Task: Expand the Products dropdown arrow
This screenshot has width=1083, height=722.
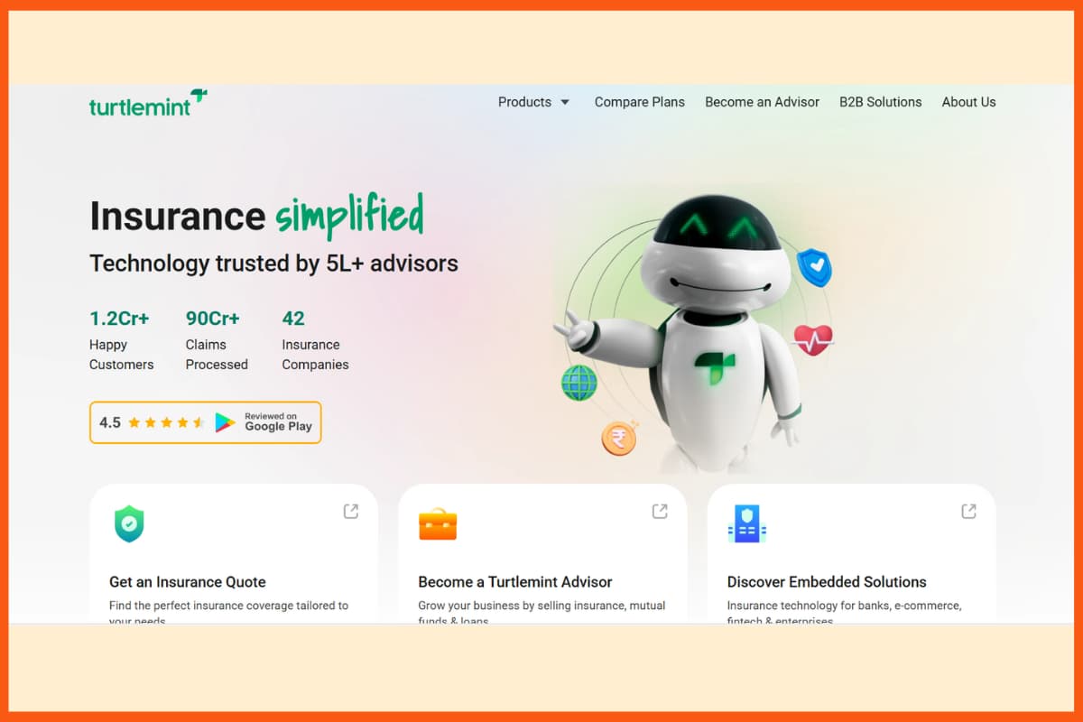Action: pos(565,103)
